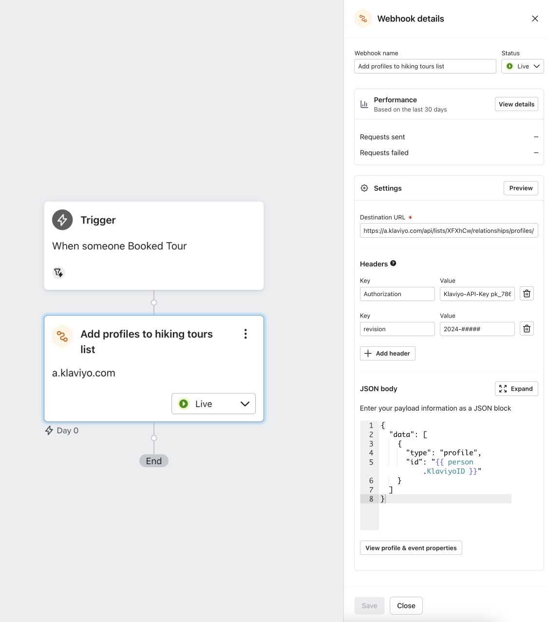
Task: Click the Trigger lightning bolt icon
Action: (x=62, y=220)
